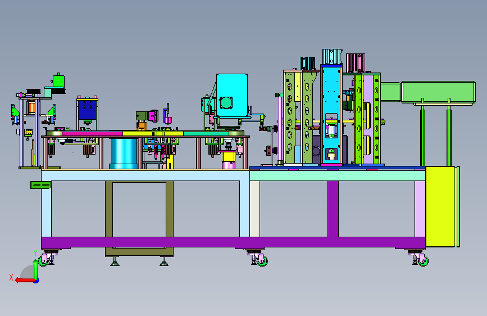Image resolution: width=487 pixels, height=316 pixels.
Task: Select the orange coil on the far left tower
Action: (31, 107)
